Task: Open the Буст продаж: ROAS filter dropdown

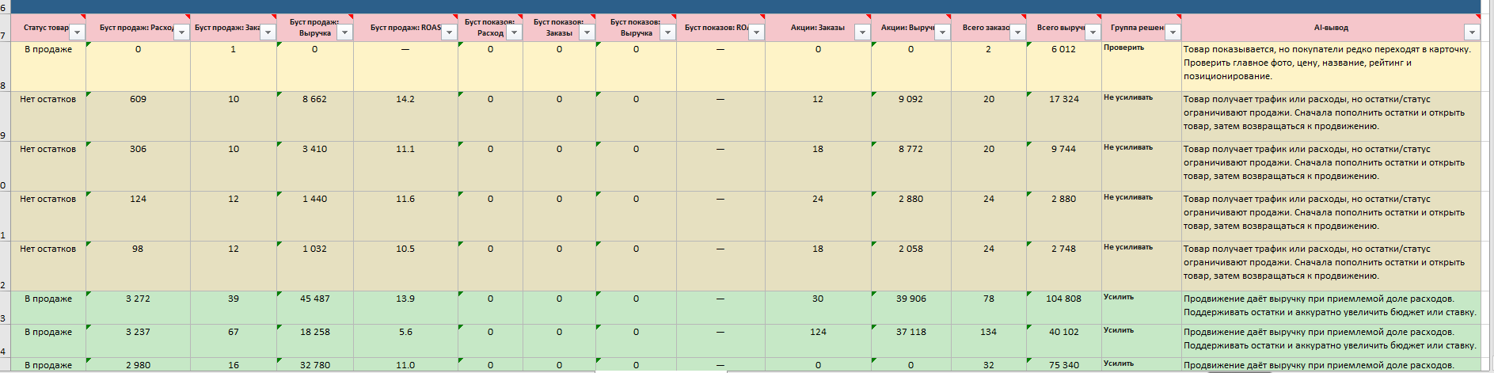Action: [x=449, y=32]
